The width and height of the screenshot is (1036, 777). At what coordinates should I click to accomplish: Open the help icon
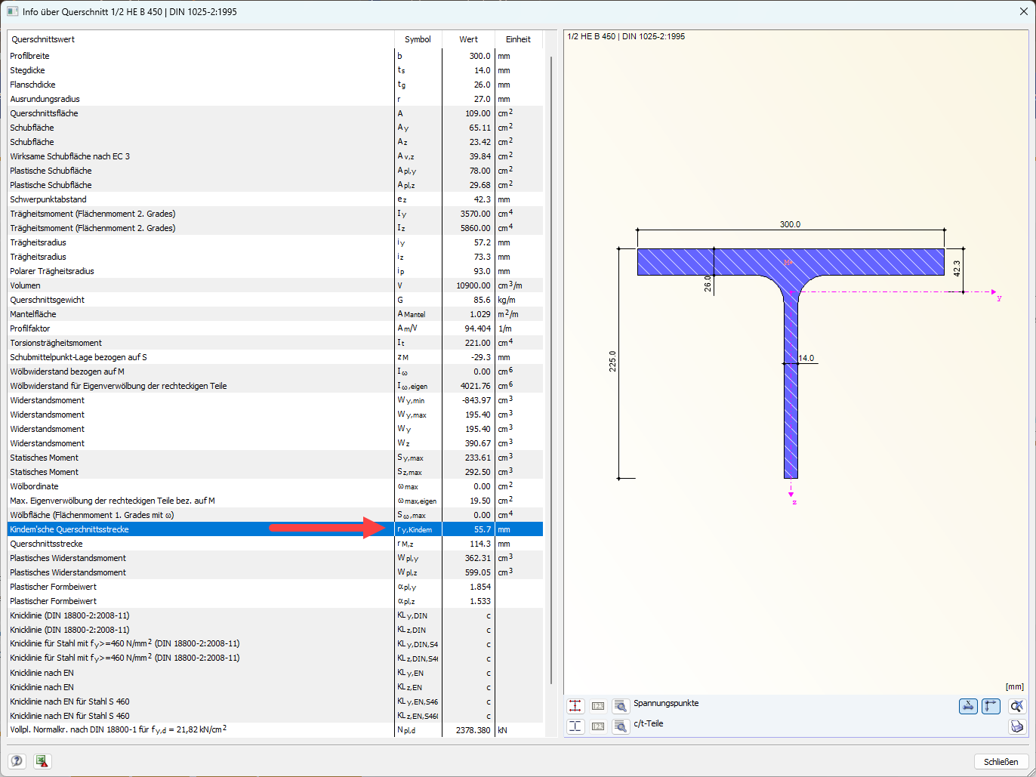[x=17, y=761]
